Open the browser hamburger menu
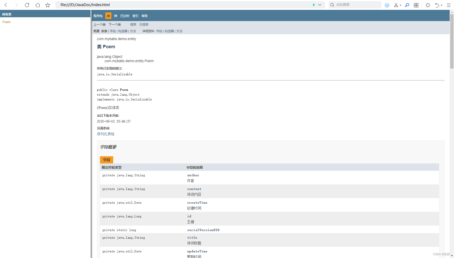This screenshot has width=454, height=258. coord(448,5)
